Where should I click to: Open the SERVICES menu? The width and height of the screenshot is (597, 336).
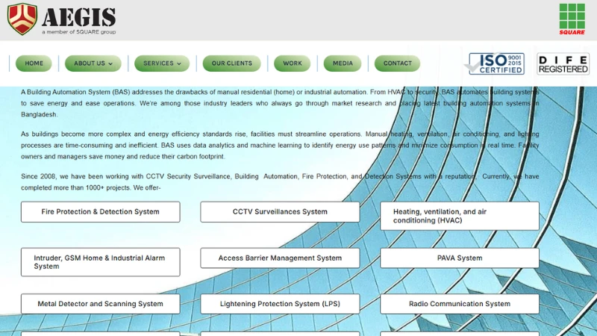162,63
